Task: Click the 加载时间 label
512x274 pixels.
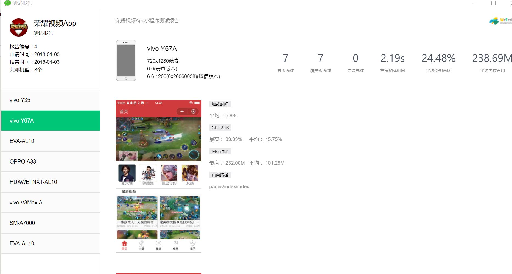Action: point(220,104)
